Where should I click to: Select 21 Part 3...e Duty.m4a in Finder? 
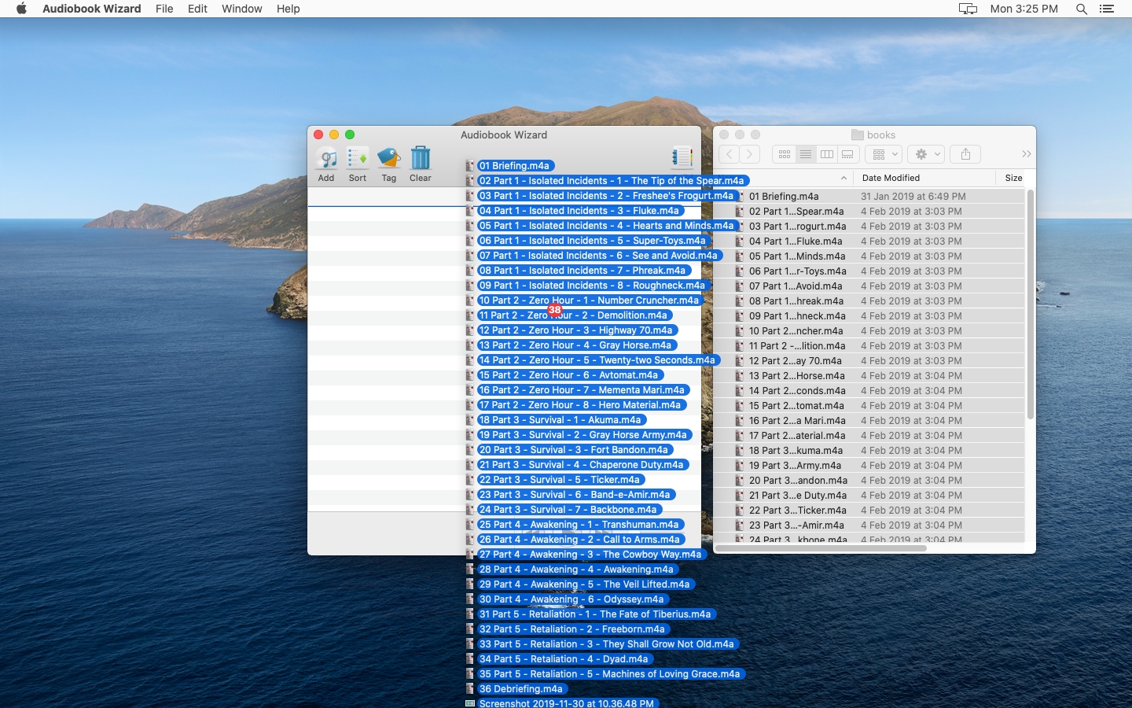click(798, 496)
